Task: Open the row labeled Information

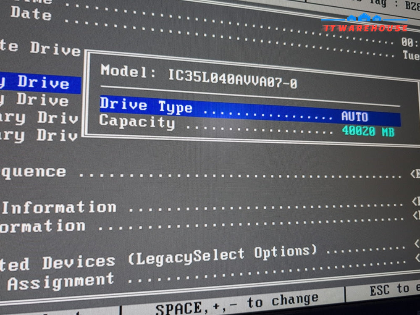Action: [59, 207]
